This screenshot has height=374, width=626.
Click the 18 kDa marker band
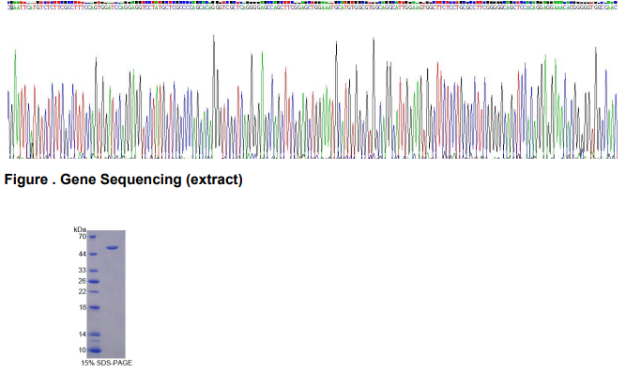coord(94,307)
